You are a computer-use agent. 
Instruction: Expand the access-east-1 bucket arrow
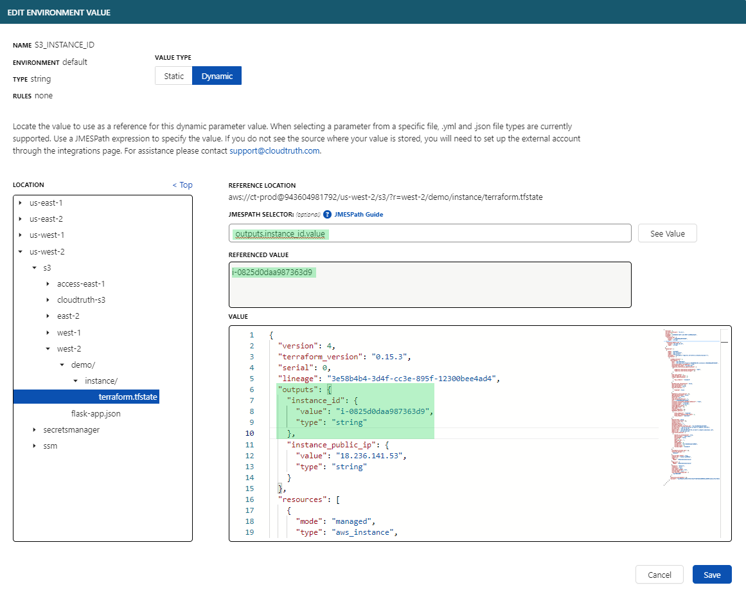pos(48,284)
